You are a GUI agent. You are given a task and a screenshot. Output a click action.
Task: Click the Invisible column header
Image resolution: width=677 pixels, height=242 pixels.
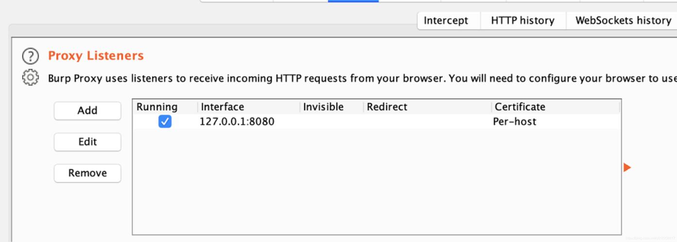pos(323,107)
